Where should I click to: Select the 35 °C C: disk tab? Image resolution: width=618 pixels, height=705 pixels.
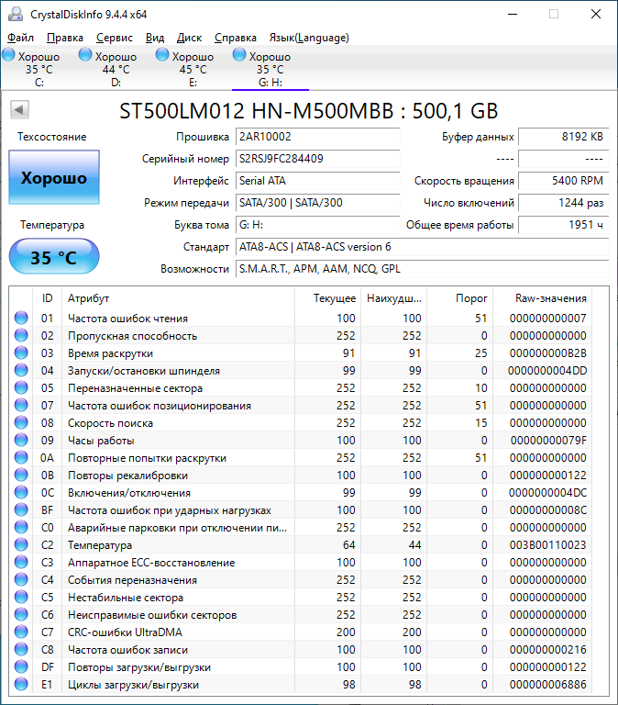tap(39, 69)
